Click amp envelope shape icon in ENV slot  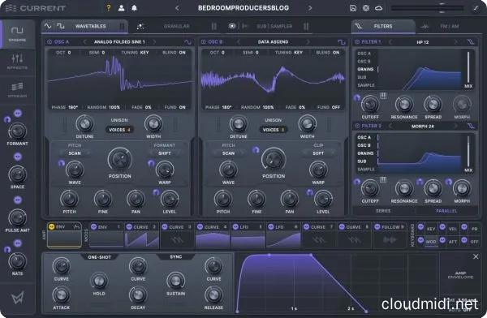tap(76, 227)
